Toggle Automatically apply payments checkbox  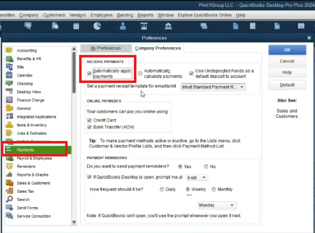tap(89, 73)
